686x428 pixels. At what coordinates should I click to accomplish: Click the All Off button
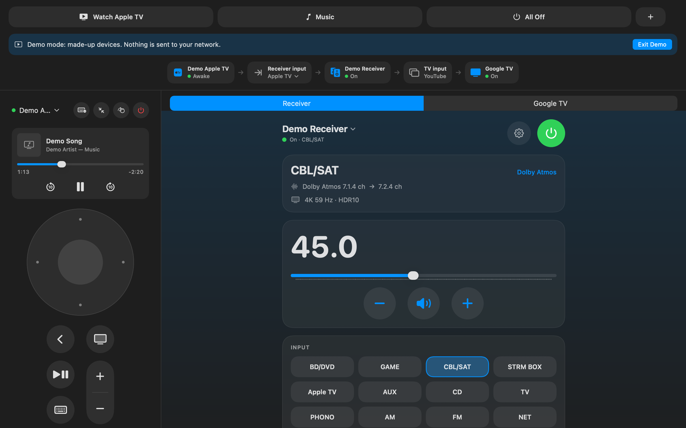[x=529, y=17]
